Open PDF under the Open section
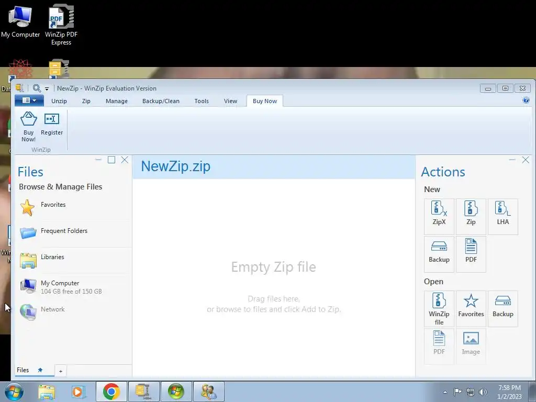 click(439, 346)
